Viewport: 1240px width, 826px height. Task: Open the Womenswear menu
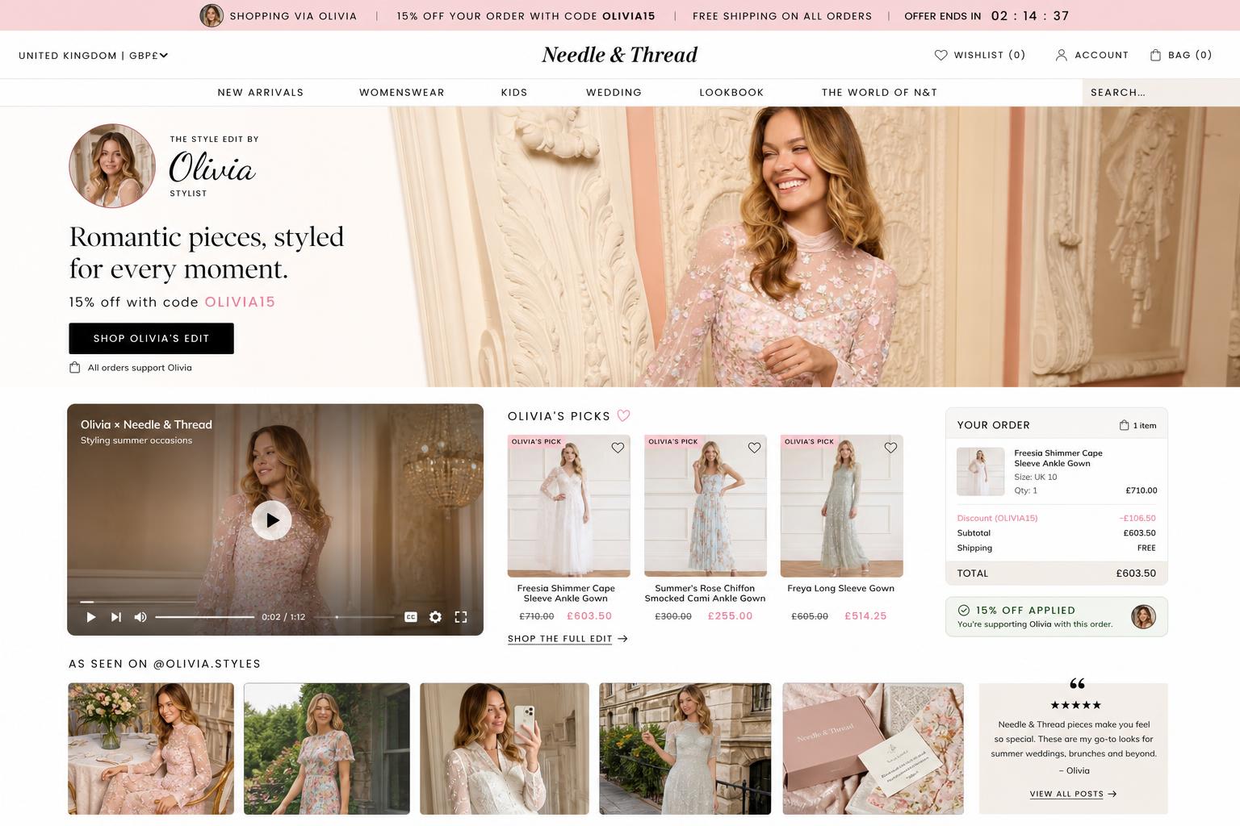[x=402, y=93]
